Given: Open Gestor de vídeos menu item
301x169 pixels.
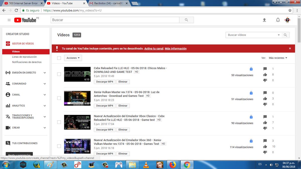Looking at the screenshot, I should click(23, 44).
